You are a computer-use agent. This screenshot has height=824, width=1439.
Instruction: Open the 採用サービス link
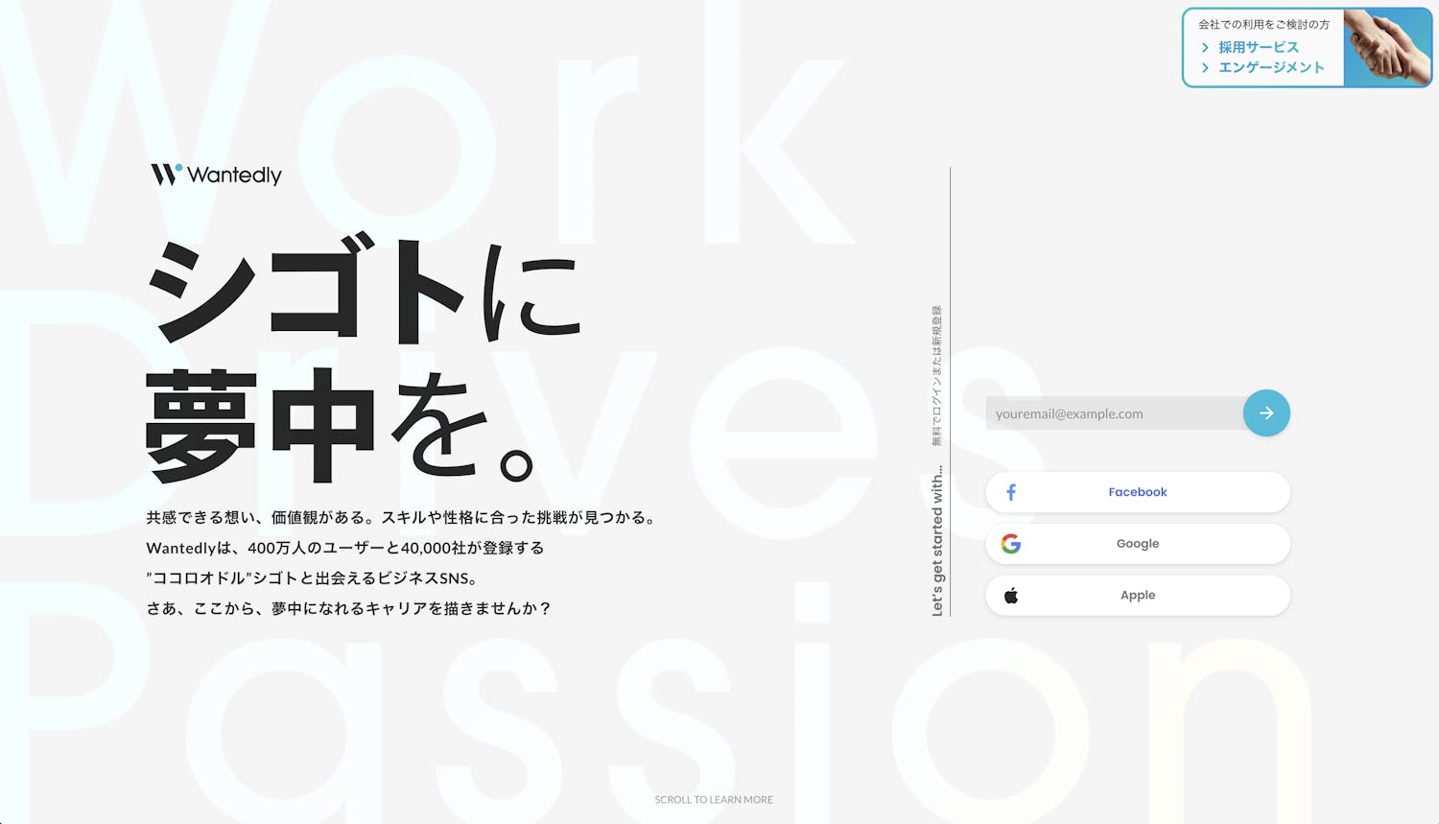[x=1259, y=47]
